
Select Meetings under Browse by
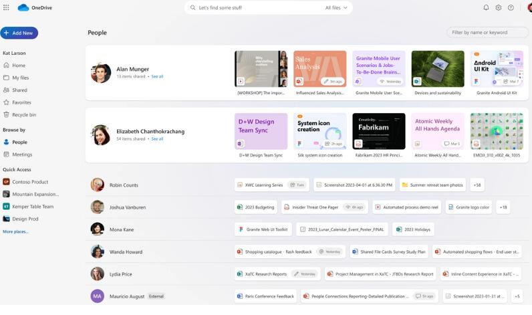(21, 154)
